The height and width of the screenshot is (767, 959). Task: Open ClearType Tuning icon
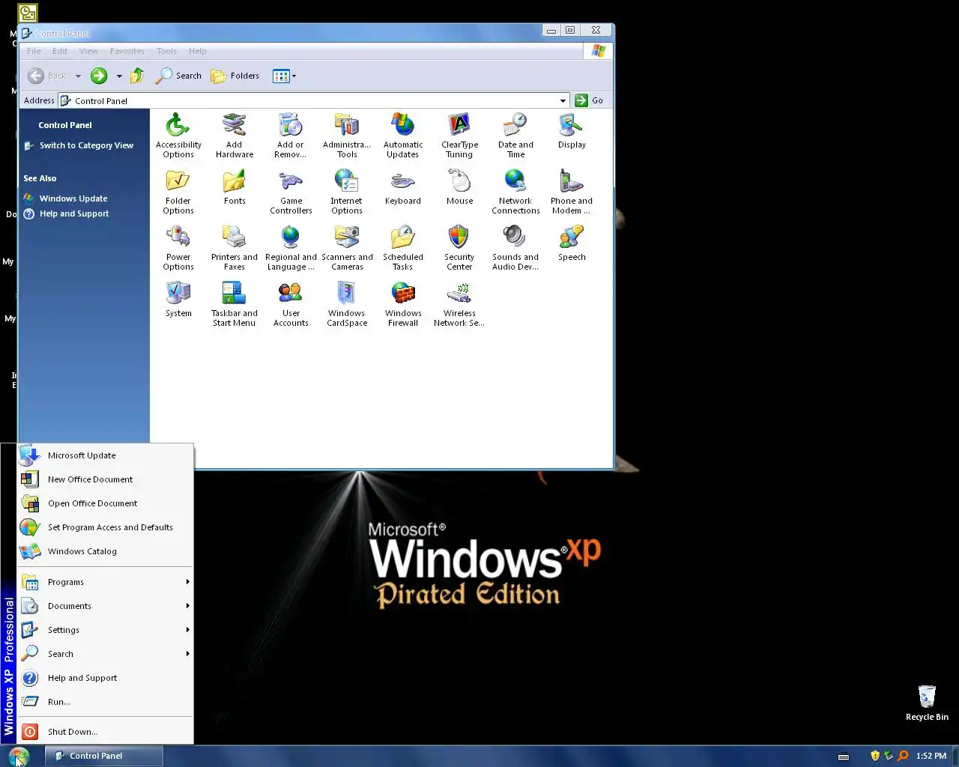click(459, 136)
